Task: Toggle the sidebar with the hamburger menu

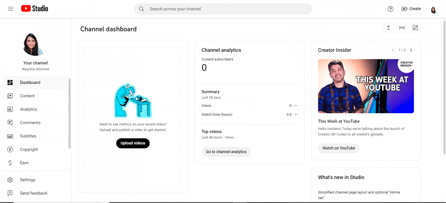Action: coord(11,9)
